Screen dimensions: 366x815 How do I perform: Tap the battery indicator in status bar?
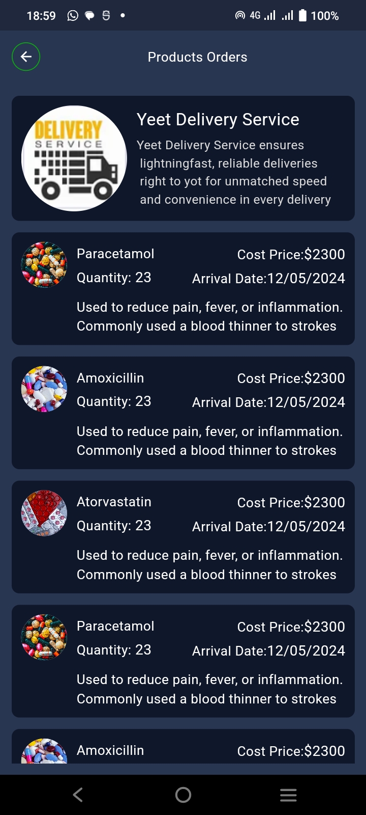tap(302, 16)
